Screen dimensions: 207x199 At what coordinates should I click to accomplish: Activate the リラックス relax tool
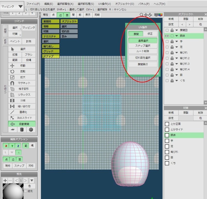pos(22,94)
